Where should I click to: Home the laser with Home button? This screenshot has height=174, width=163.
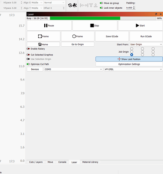coord(43,44)
